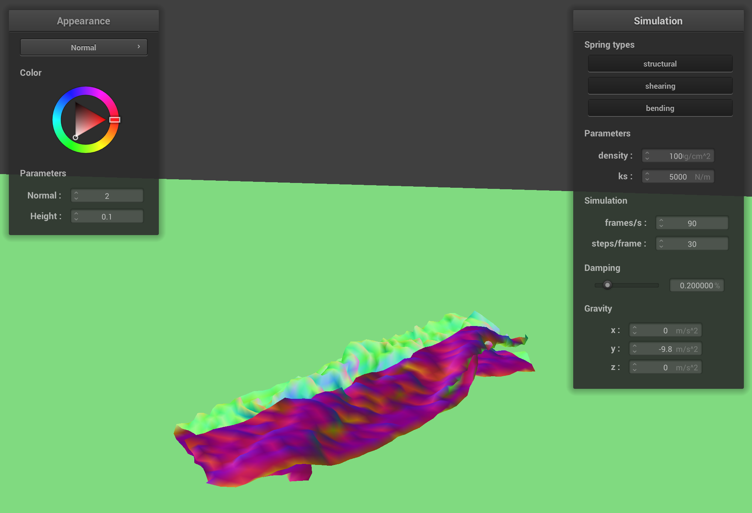Click the chevron arrow on the Normal dropdown
The height and width of the screenshot is (513, 752).
coord(139,47)
